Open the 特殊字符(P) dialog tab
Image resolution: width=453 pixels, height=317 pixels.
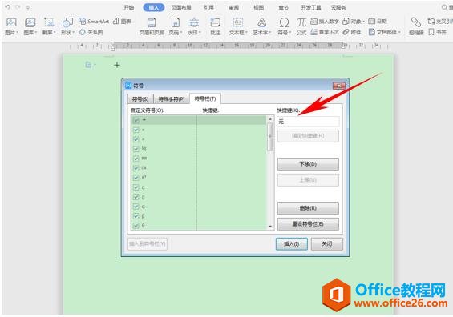(172, 99)
